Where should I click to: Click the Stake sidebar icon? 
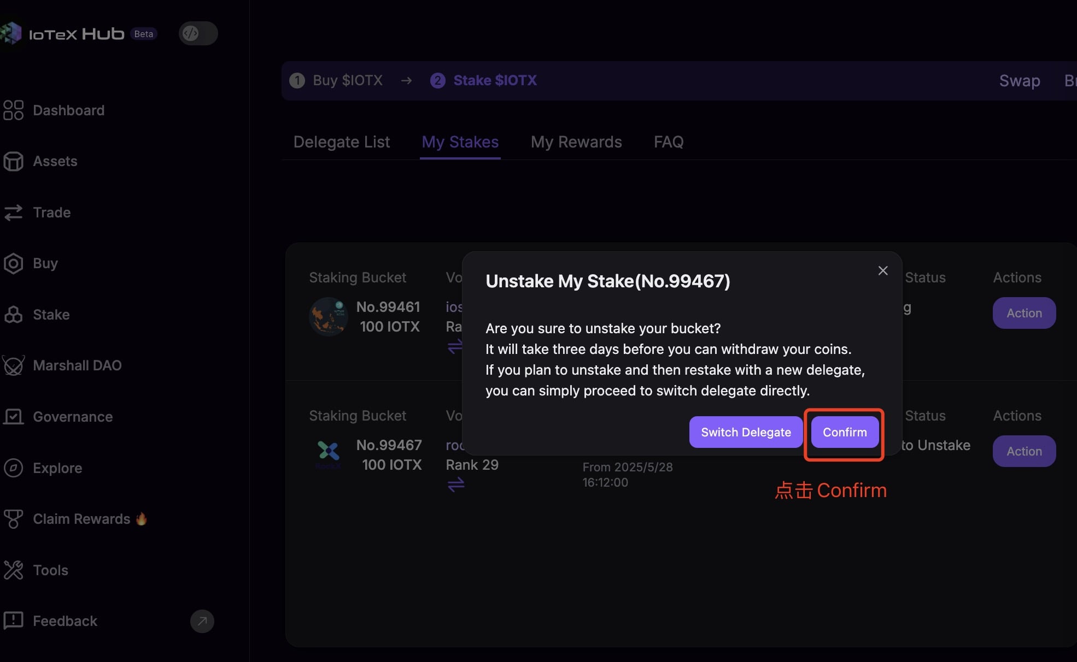pos(13,315)
